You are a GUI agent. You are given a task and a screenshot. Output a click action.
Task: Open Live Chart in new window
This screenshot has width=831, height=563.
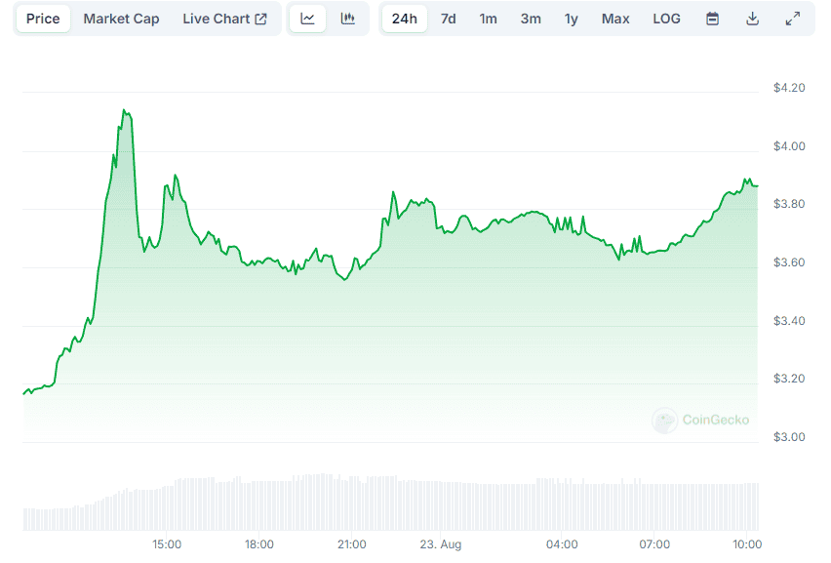(x=224, y=19)
